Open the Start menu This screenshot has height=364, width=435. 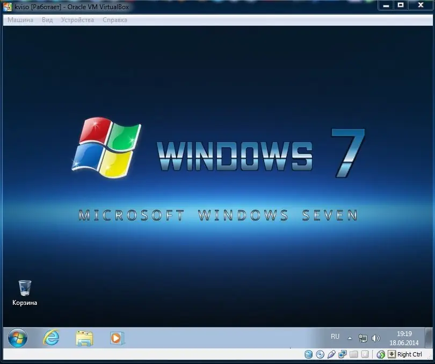(17, 338)
